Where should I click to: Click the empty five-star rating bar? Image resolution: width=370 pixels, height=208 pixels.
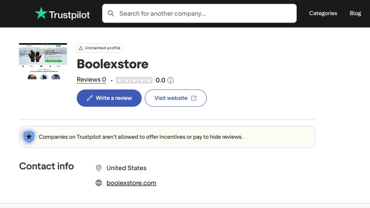point(134,80)
